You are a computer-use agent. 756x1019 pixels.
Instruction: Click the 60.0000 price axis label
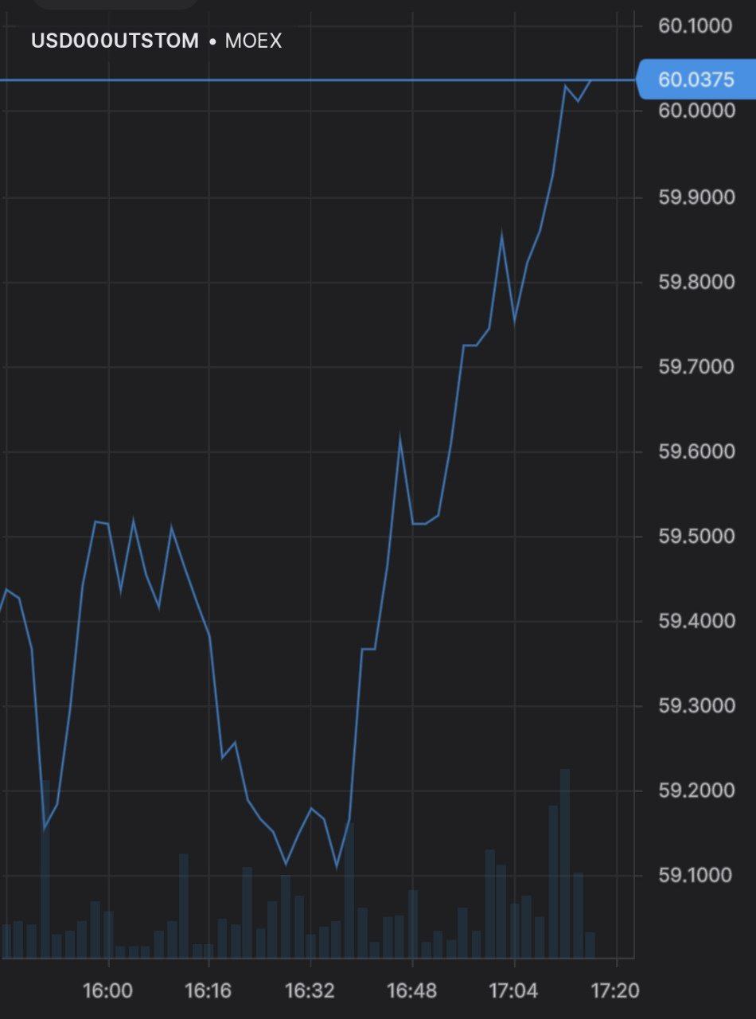pos(696,110)
